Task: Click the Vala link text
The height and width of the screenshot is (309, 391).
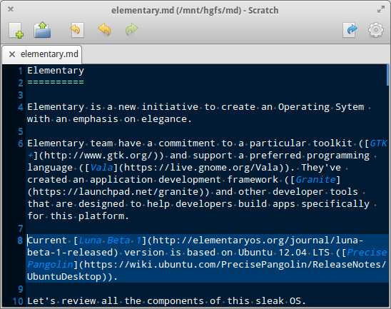Action: tap(101, 167)
